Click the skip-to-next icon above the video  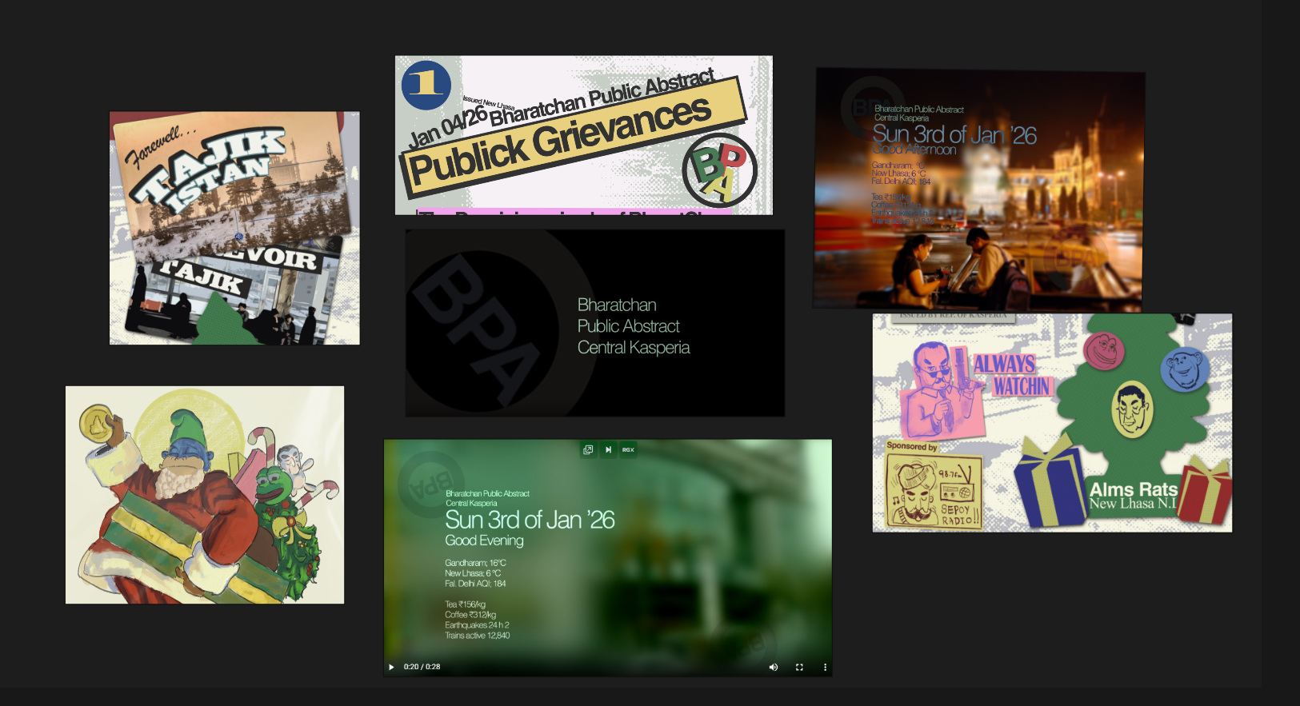tap(608, 449)
